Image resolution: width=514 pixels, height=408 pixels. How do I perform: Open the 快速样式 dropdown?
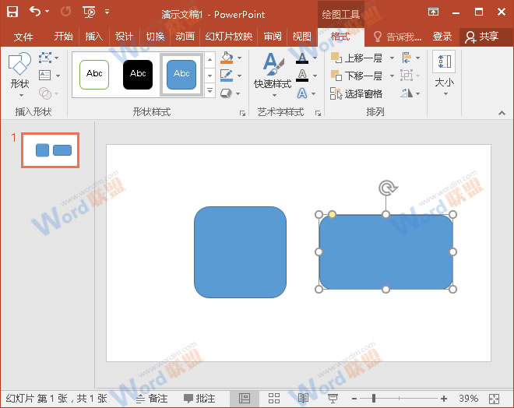[x=273, y=84]
